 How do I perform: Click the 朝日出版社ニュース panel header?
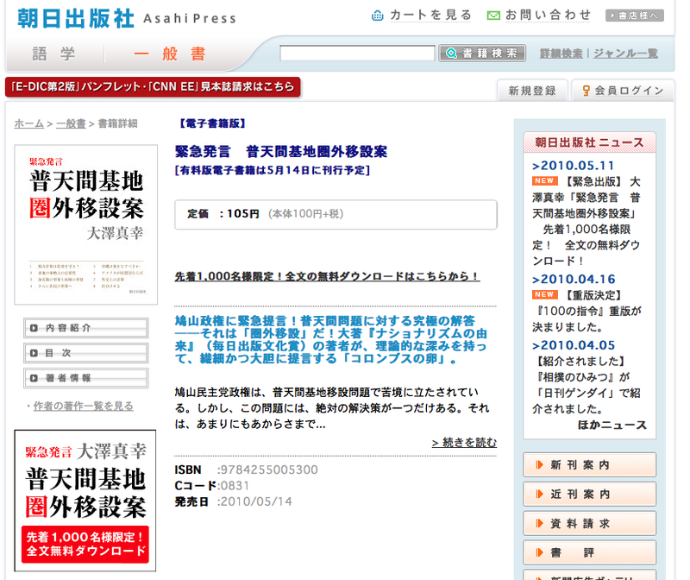pyautogui.click(x=589, y=142)
